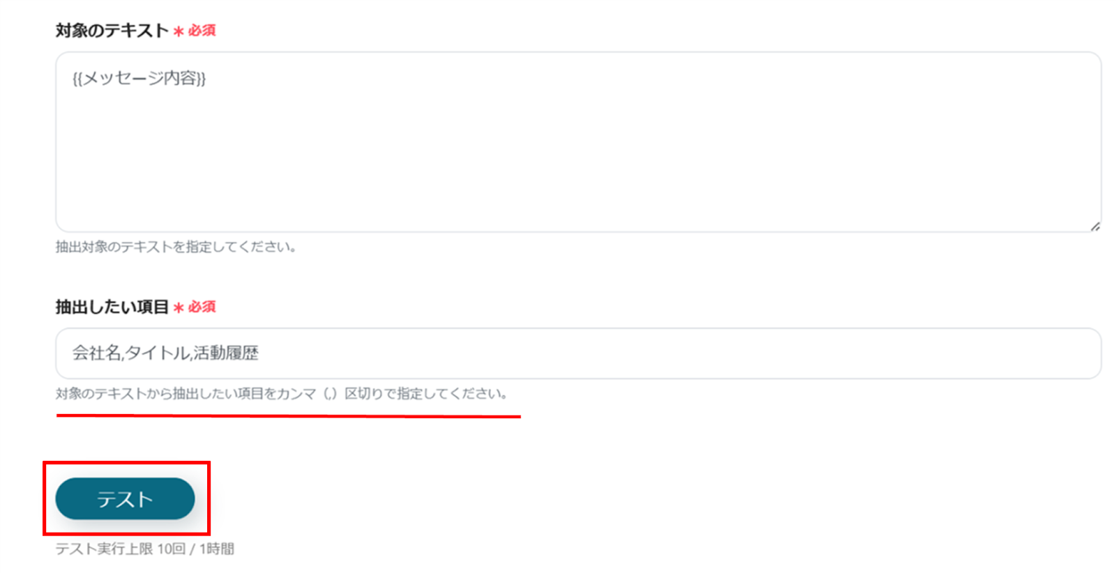Click the red underline below the hint
The height and width of the screenshot is (573, 1116).
coord(289,416)
